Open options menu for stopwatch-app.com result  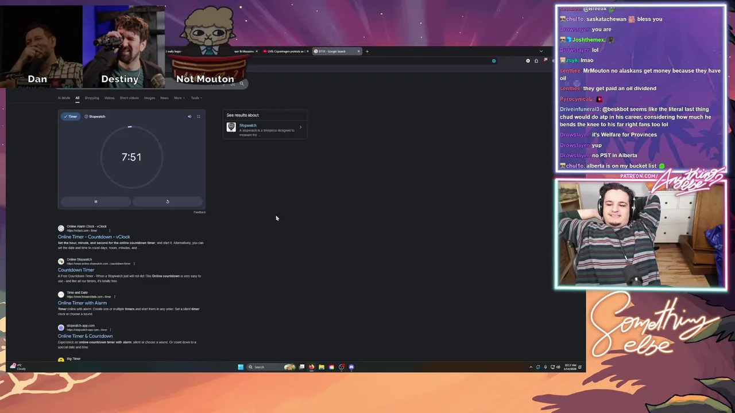click(111, 330)
